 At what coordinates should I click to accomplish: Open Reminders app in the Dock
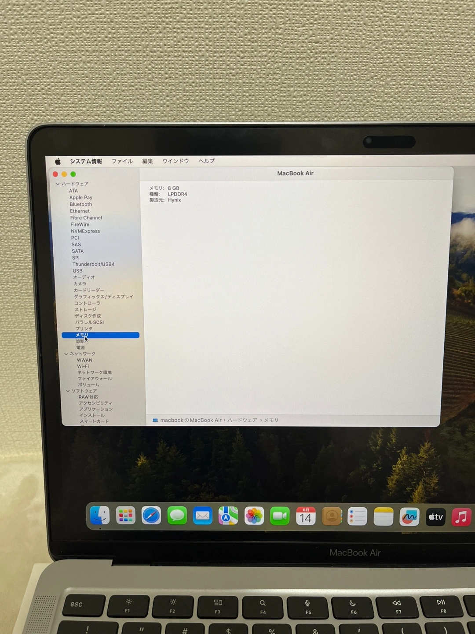pyautogui.click(x=357, y=516)
